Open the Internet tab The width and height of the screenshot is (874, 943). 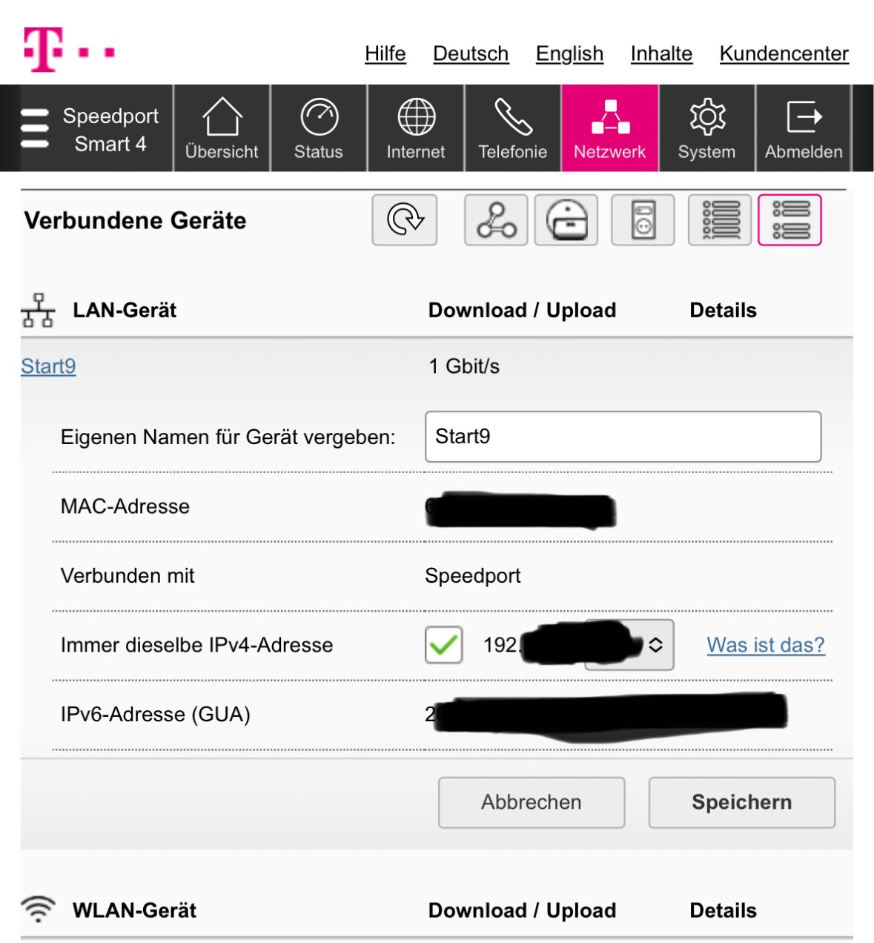pyautogui.click(x=416, y=128)
